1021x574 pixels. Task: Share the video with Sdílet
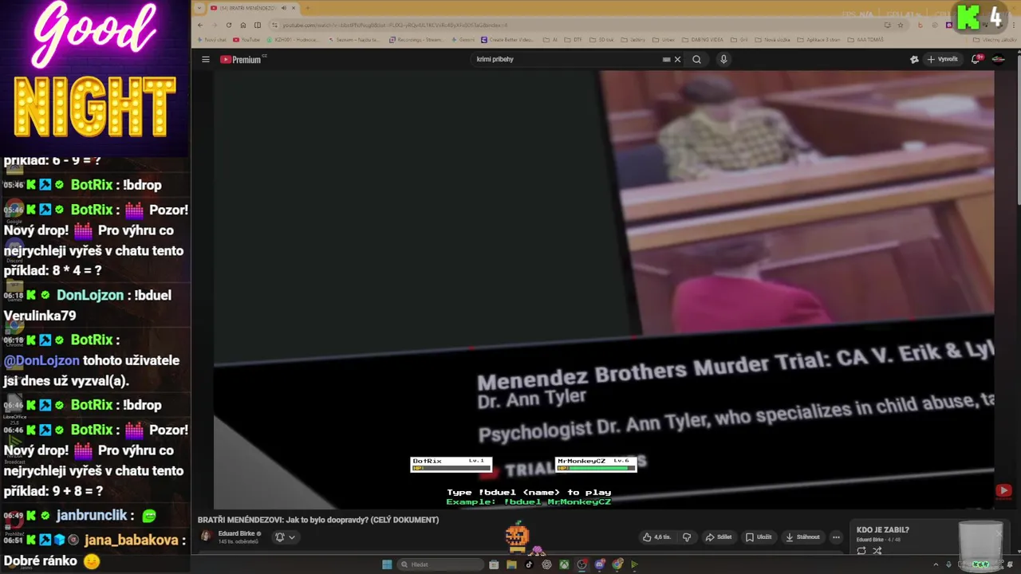pos(719,537)
